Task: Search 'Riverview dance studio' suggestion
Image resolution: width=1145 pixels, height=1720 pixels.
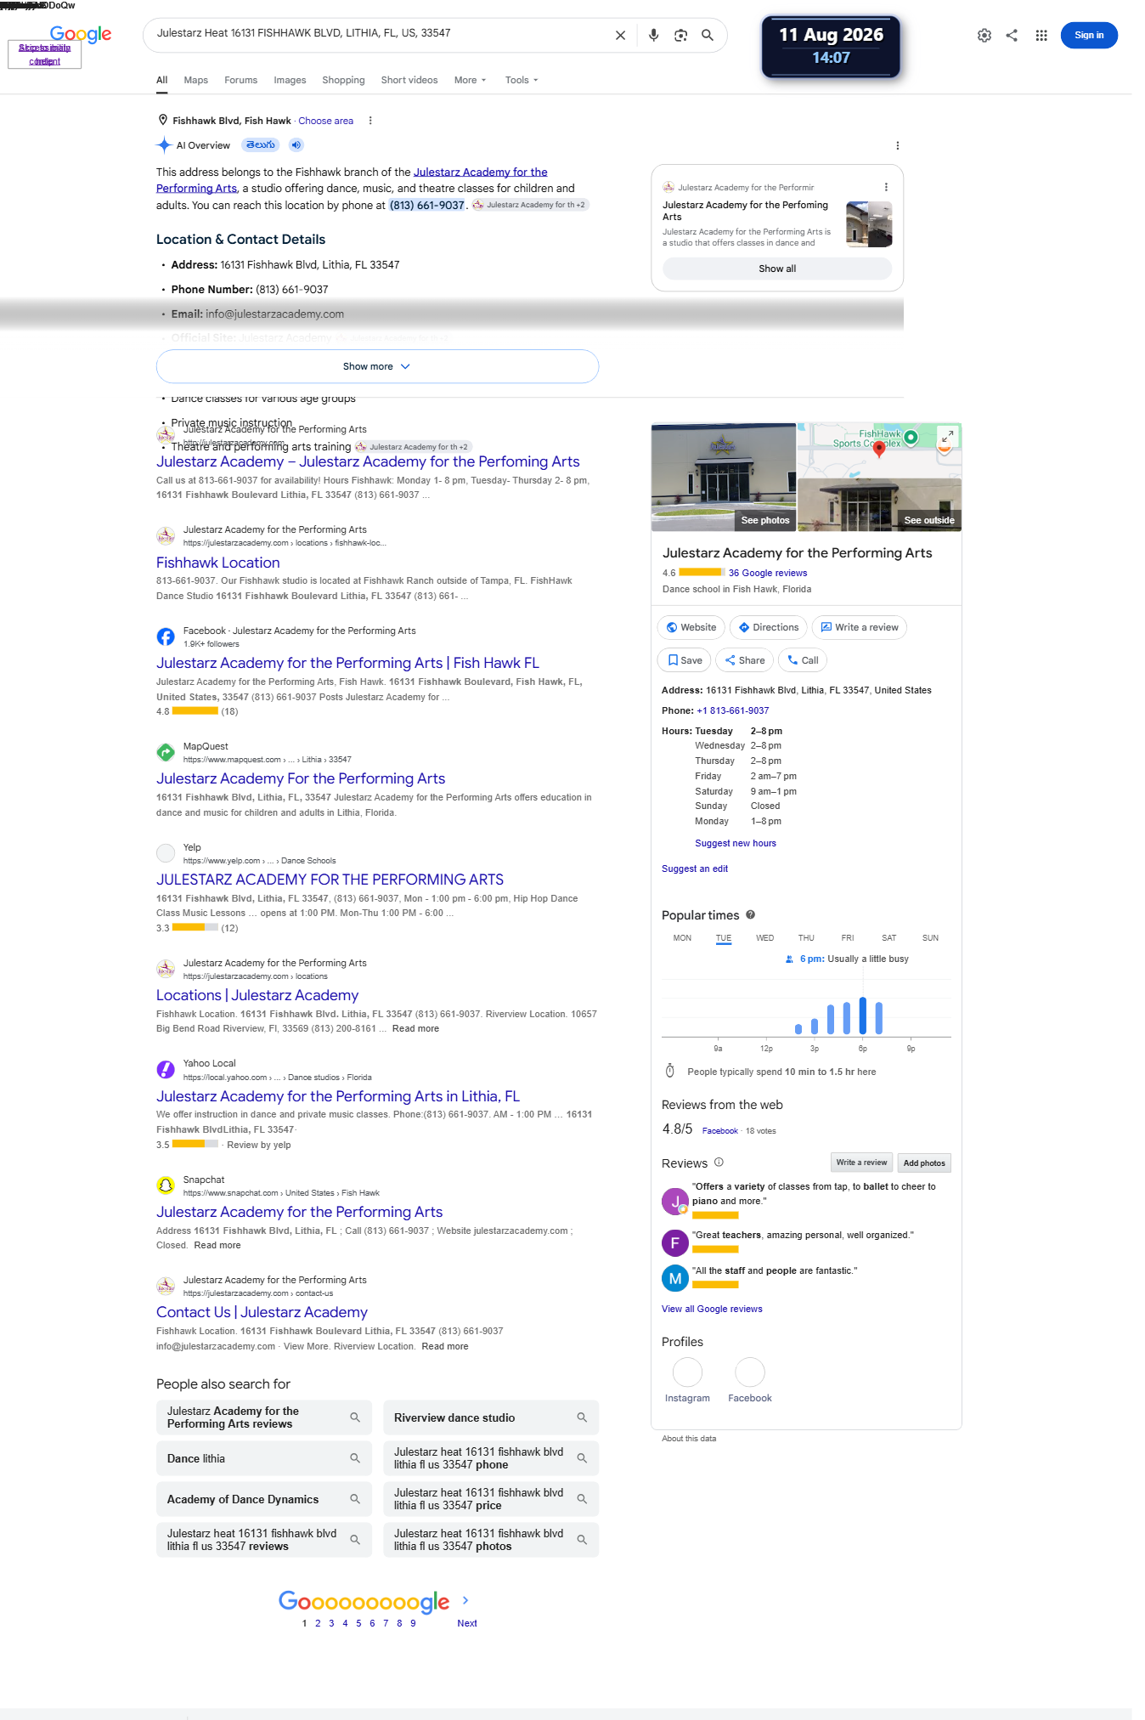Action: 491,1417
